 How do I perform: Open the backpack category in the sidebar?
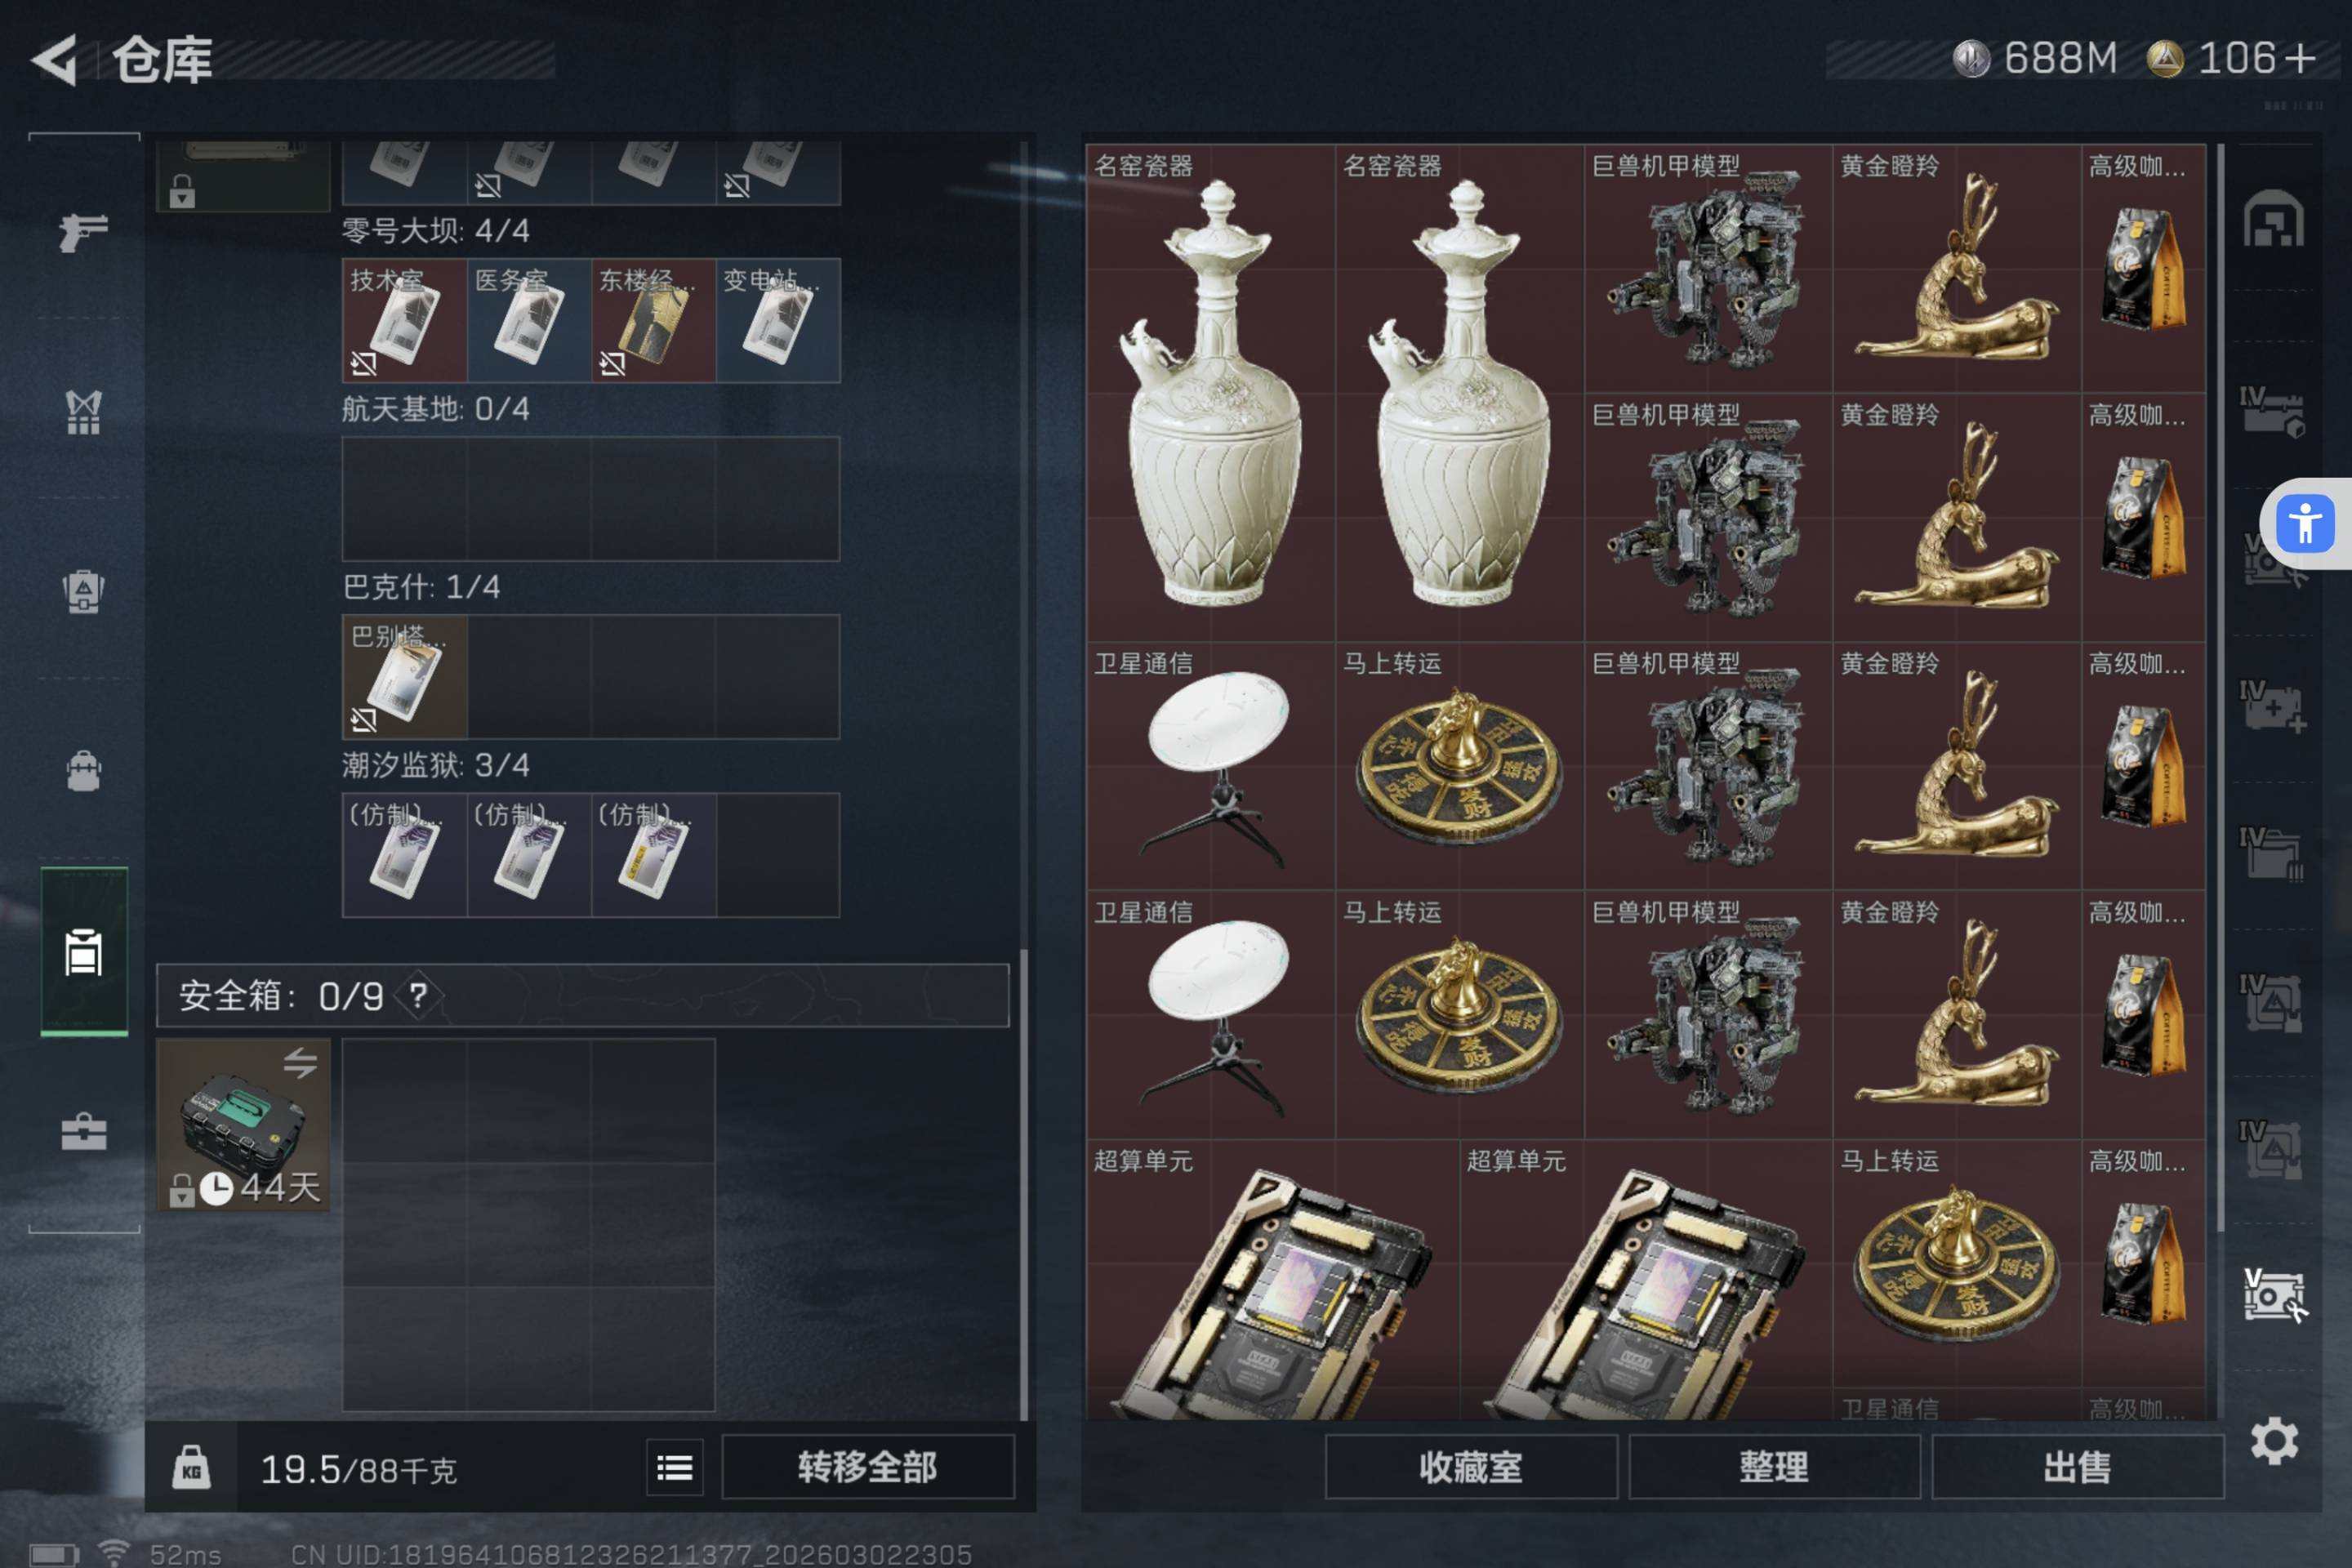coord(83,771)
